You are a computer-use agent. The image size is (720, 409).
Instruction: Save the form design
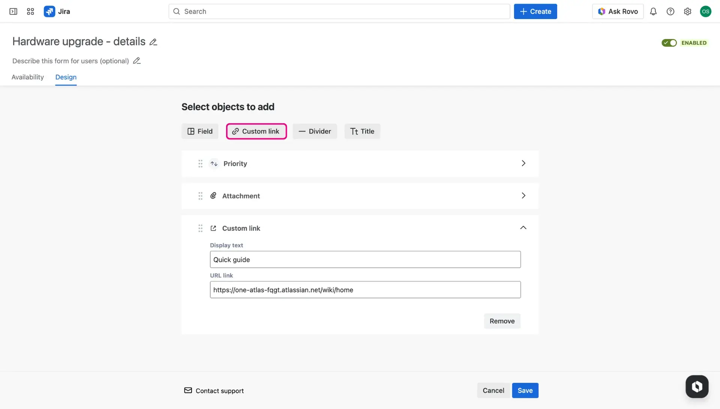point(525,390)
